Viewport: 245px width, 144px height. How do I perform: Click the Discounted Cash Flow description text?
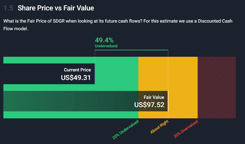click(x=118, y=25)
